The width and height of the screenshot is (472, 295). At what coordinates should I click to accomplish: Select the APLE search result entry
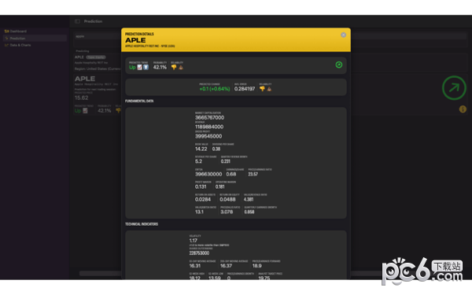98,63
